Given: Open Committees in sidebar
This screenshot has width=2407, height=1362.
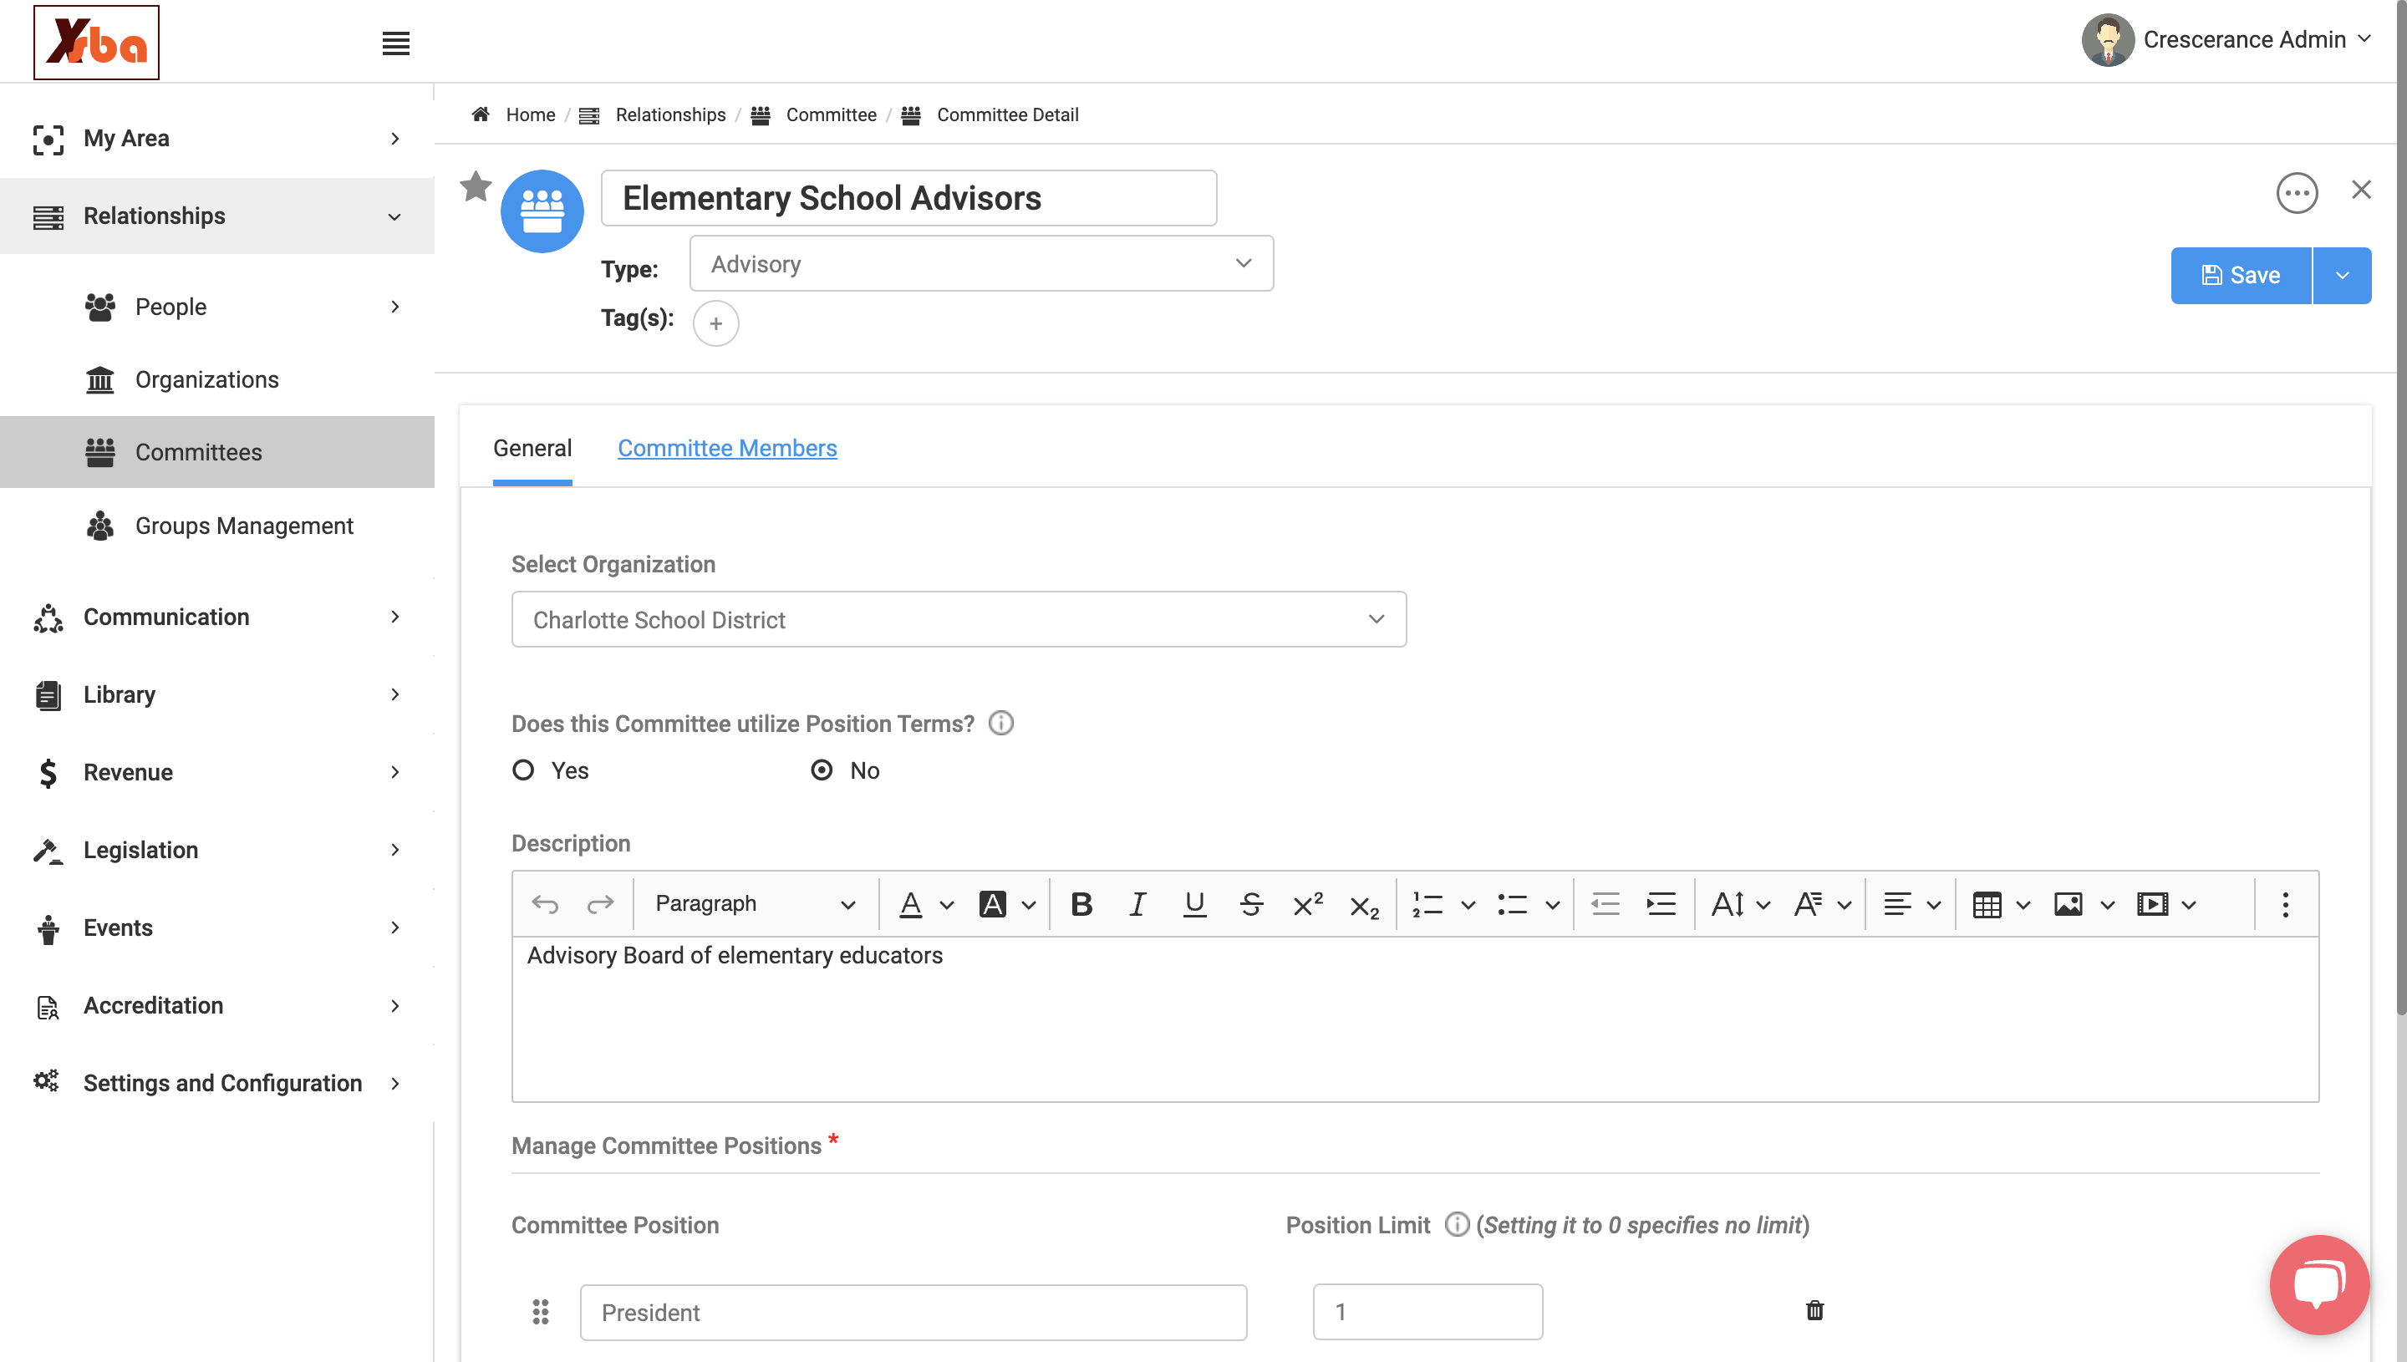Looking at the screenshot, I should click(217, 452).
